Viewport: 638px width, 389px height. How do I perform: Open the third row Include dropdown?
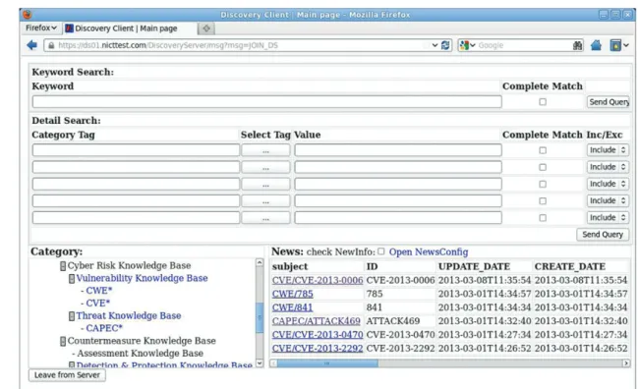[608, 184]
